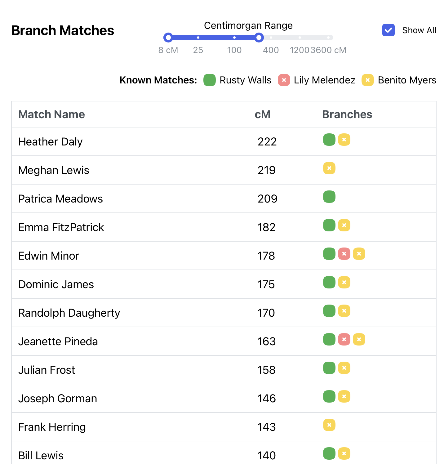Click the Branches column header
The width and height of the screenshot is (444, 464).
tap(347, 114)
